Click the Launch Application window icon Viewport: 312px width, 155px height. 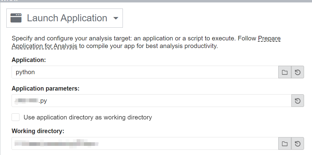[x=16, y=18]
